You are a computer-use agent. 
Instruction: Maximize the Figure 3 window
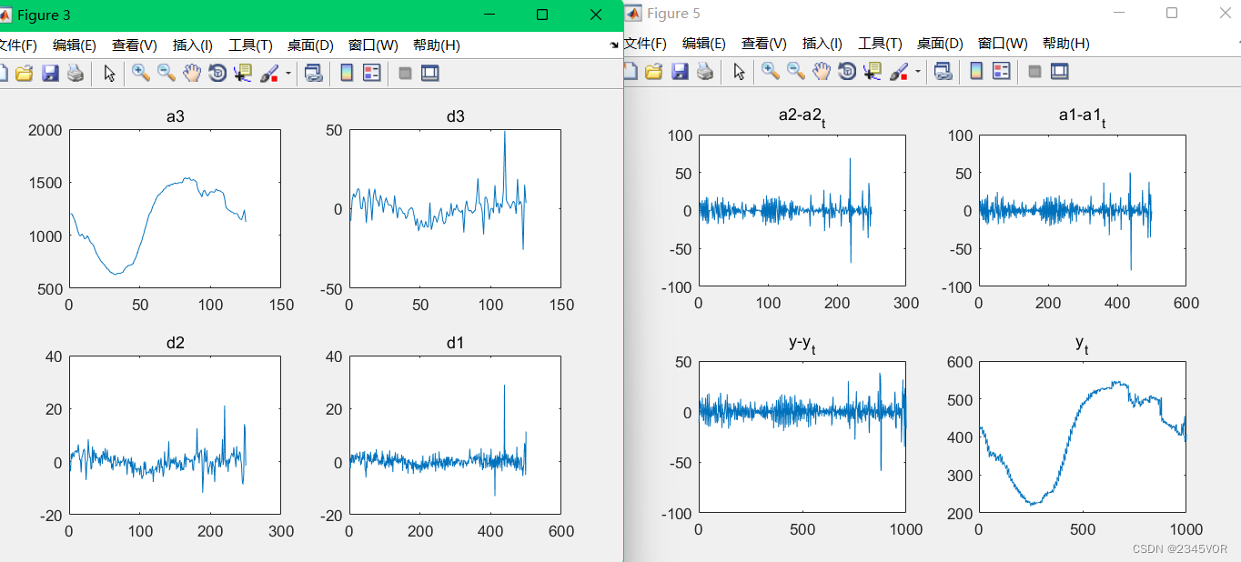click(542, 15)
